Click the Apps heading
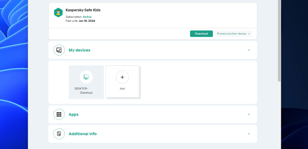The width and height of the screenshot is (308, 149). click(x=74, y=115)
